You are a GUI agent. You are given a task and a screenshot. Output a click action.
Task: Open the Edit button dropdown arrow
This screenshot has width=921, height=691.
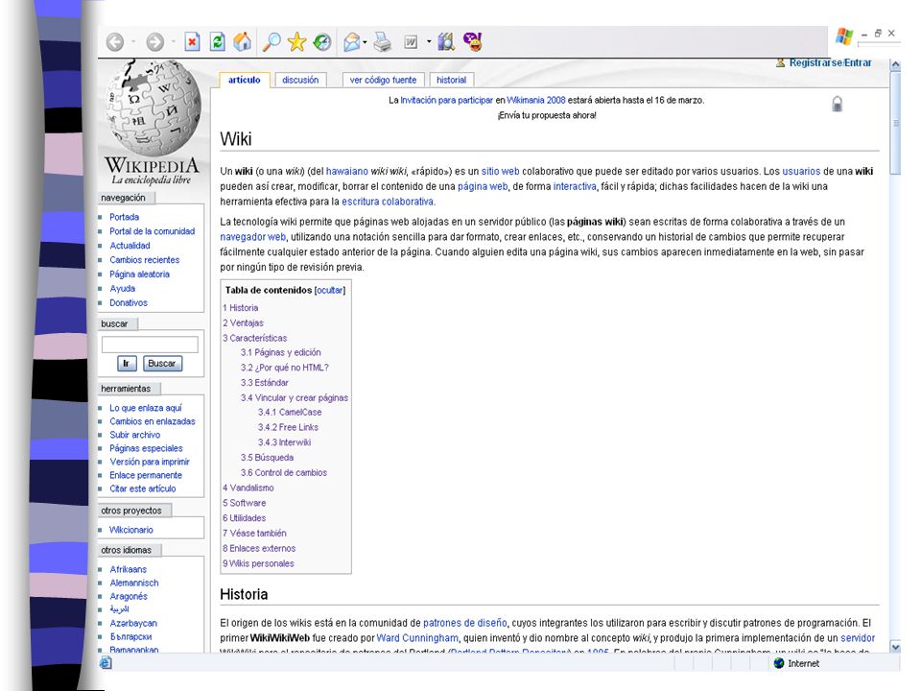(x=429, y=41)
